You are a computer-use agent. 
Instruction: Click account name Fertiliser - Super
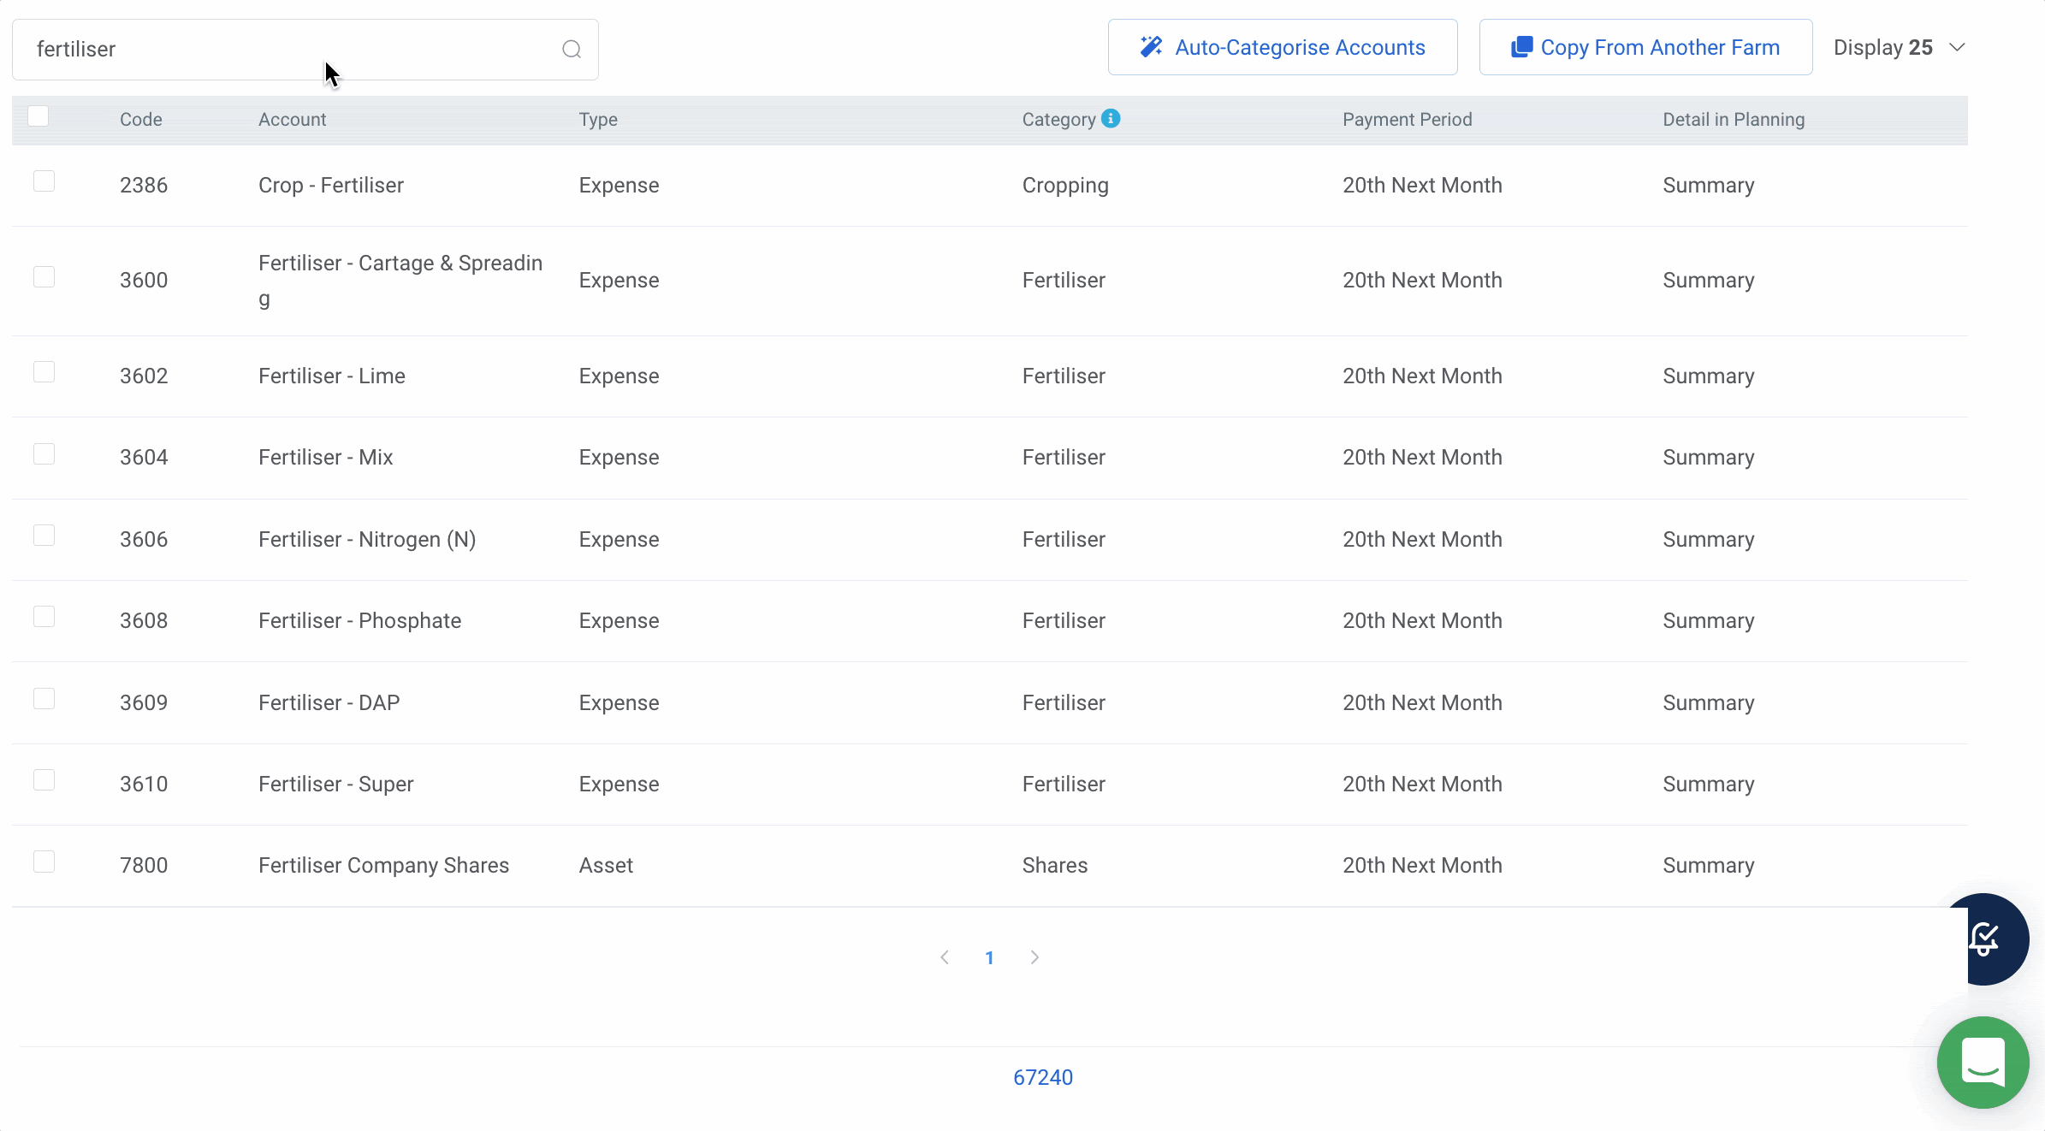click(x=336, y=785)
